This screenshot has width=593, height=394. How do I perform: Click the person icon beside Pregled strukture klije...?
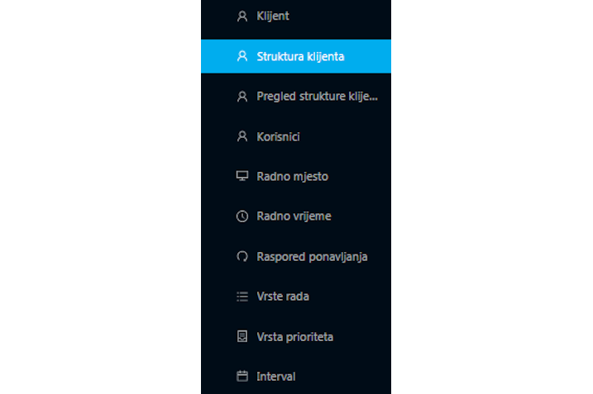[242, 97]
